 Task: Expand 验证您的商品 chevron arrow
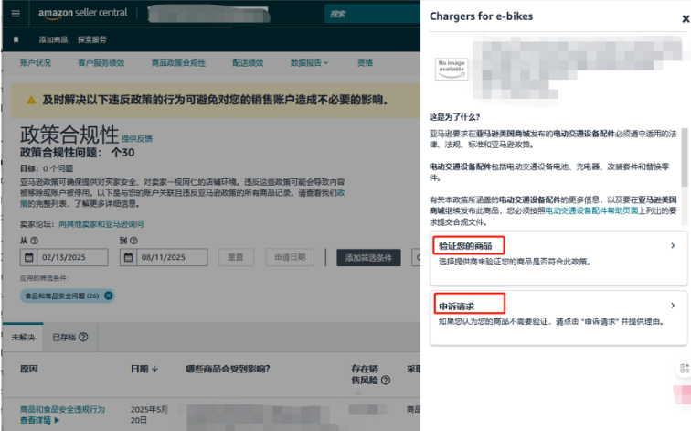[673, 246]
